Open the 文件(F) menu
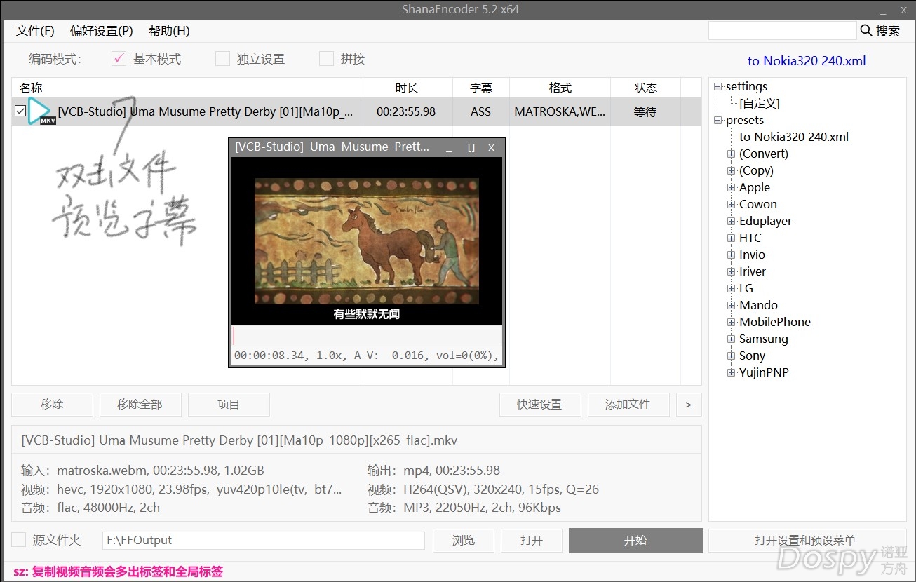 (35, 31)
